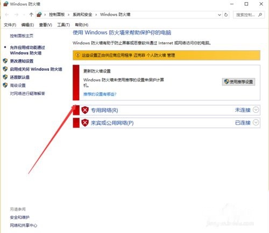
Task: Click shield icon beside 还原默认值
Action: (x=5, y=77)
